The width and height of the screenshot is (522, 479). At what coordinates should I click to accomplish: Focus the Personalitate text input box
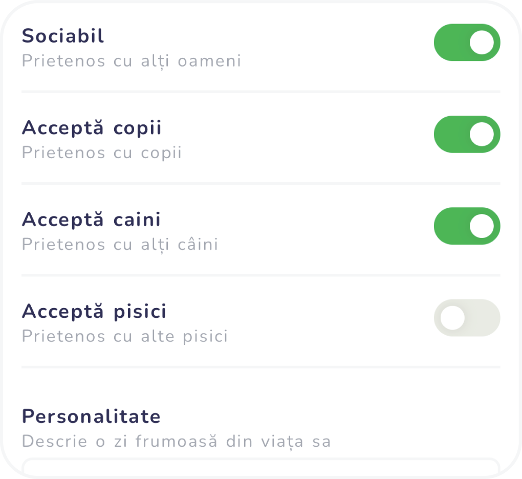pos(261,469)
